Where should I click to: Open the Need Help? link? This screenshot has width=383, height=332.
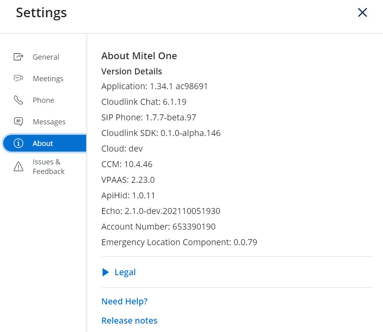(x=124, y=301)
